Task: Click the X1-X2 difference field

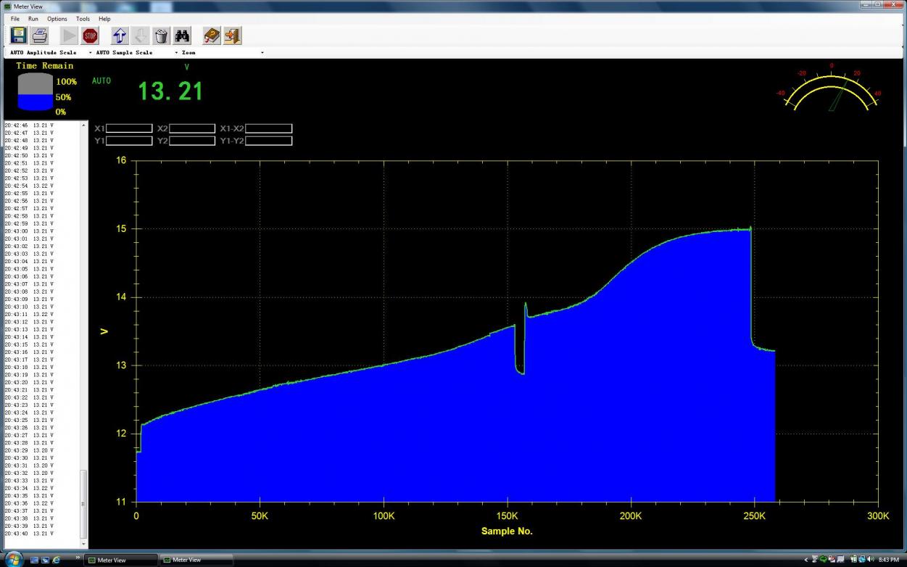Action: [x=268, y=128]
